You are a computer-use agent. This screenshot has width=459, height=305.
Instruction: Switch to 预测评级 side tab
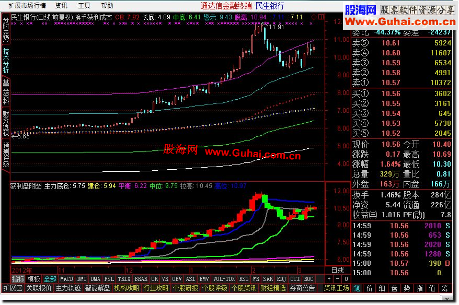6,155
